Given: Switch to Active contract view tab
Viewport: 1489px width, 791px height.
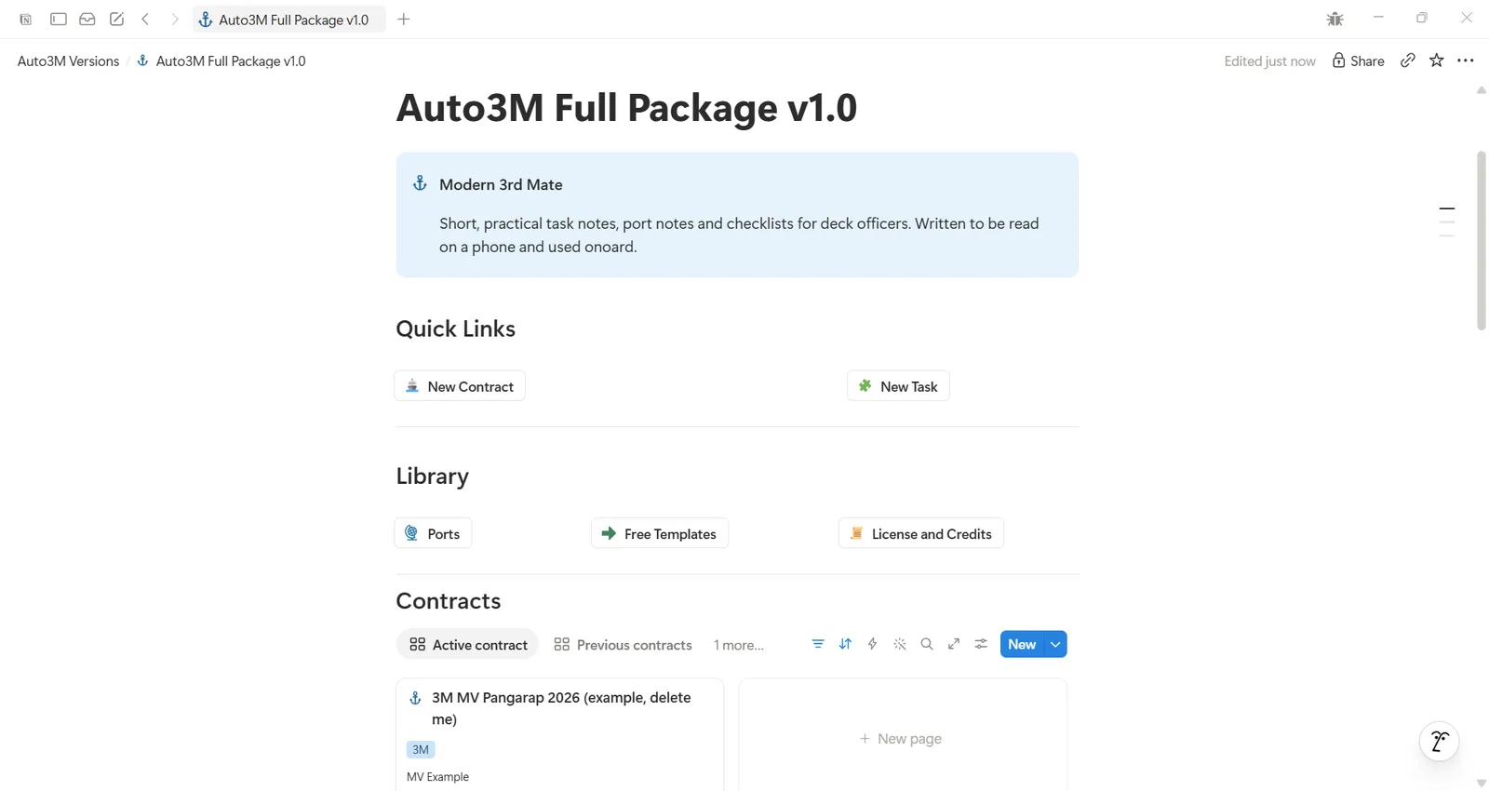Looking at the screenshot, I should [x=468, y=644].
